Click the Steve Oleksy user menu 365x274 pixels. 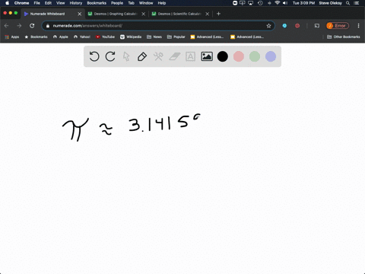pyautogui.click(x=330, y=3)
